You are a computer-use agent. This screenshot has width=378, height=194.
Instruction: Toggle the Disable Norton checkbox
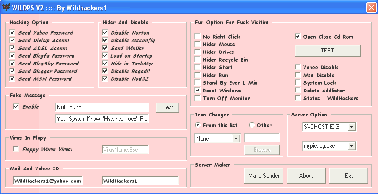point(105,33)
